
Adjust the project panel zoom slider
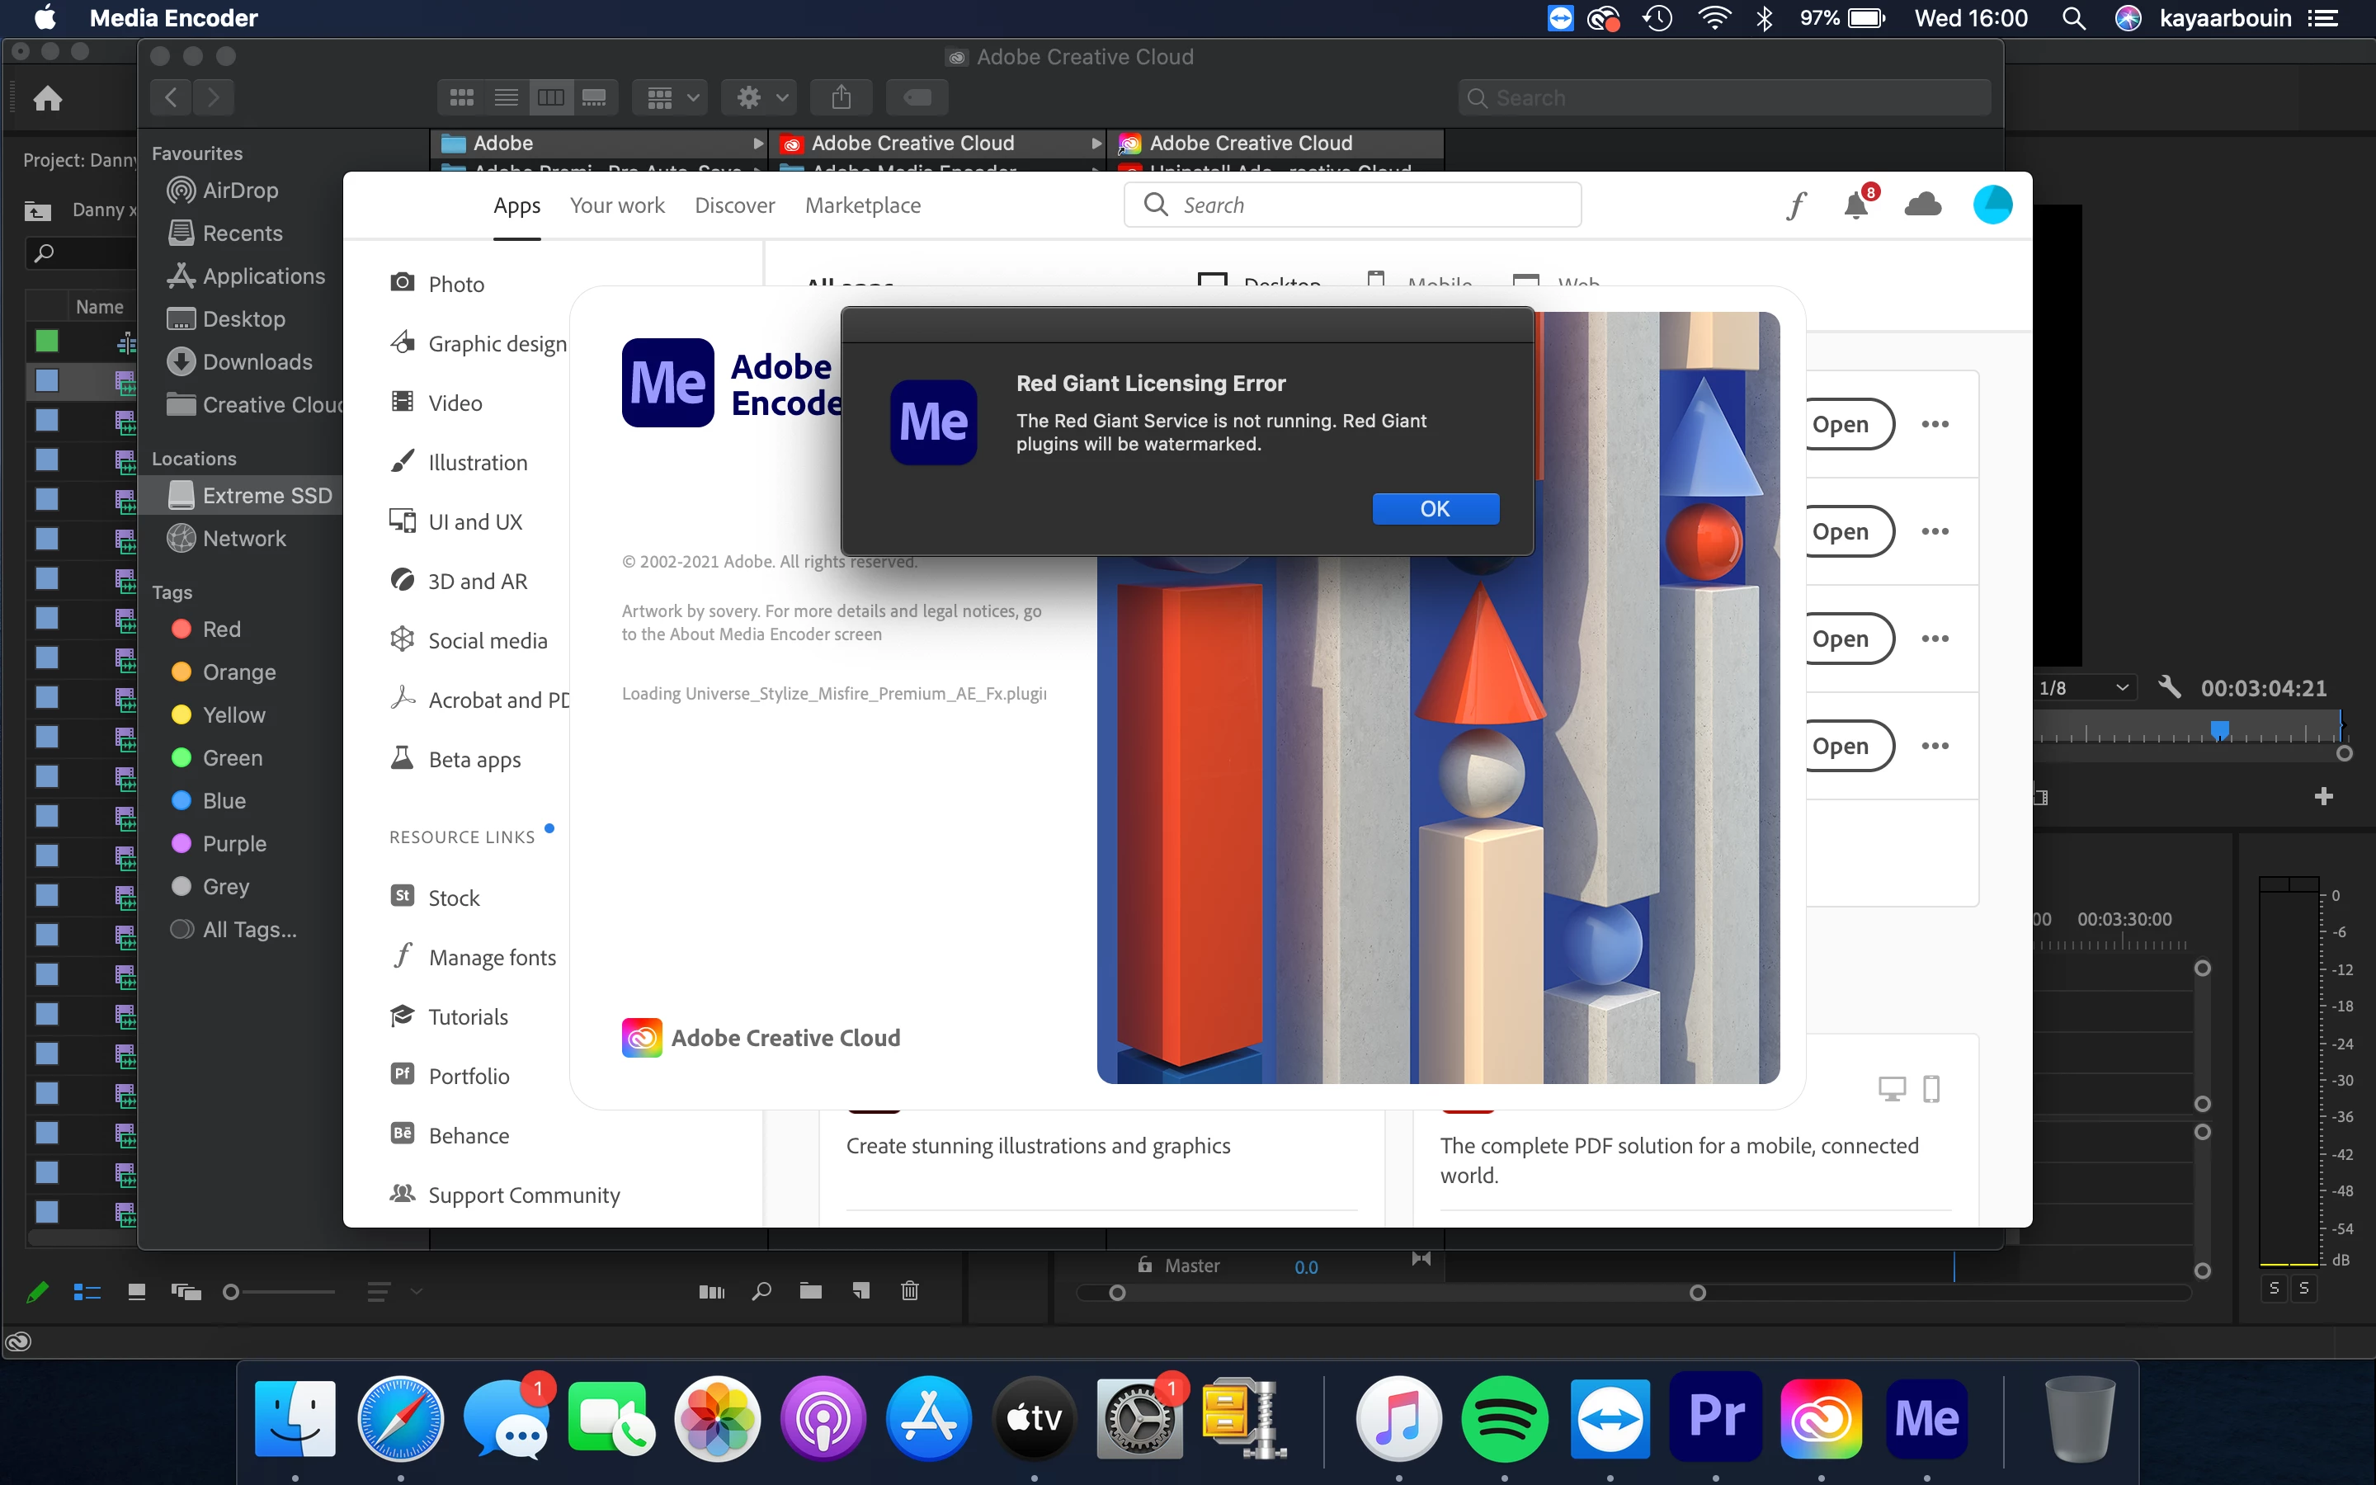tap(232, 1293)
